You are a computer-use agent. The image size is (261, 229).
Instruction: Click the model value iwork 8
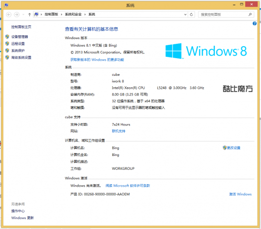pos(118,81)
